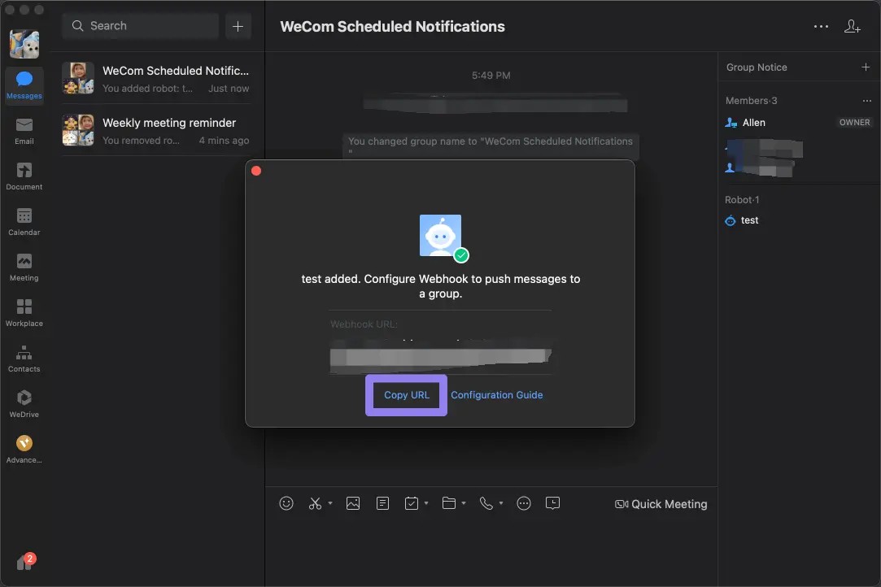Open the Calendar sidebar icon

tap(24, 220)
